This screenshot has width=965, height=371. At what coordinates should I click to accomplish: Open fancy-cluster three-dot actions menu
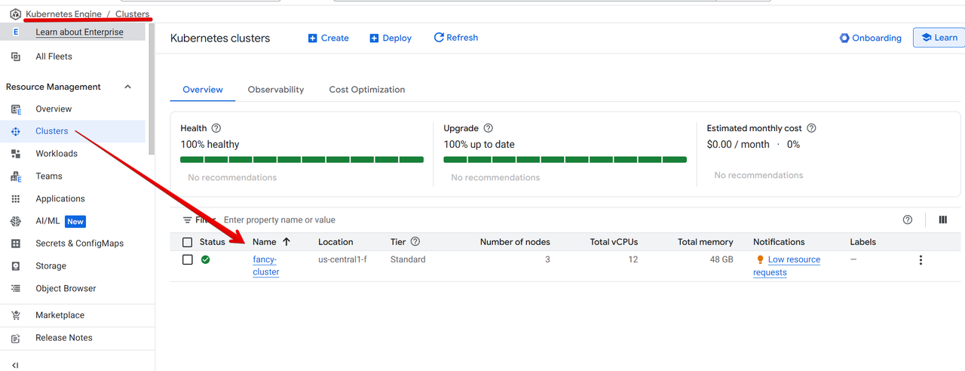(921, 260)
